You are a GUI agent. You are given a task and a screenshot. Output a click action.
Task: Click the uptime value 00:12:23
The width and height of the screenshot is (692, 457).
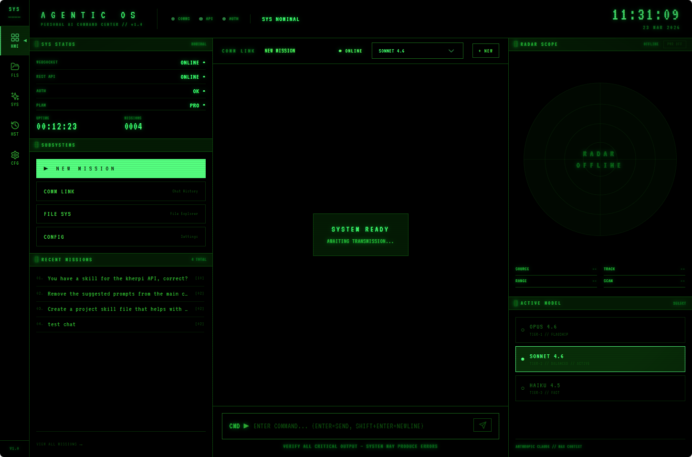57,127
